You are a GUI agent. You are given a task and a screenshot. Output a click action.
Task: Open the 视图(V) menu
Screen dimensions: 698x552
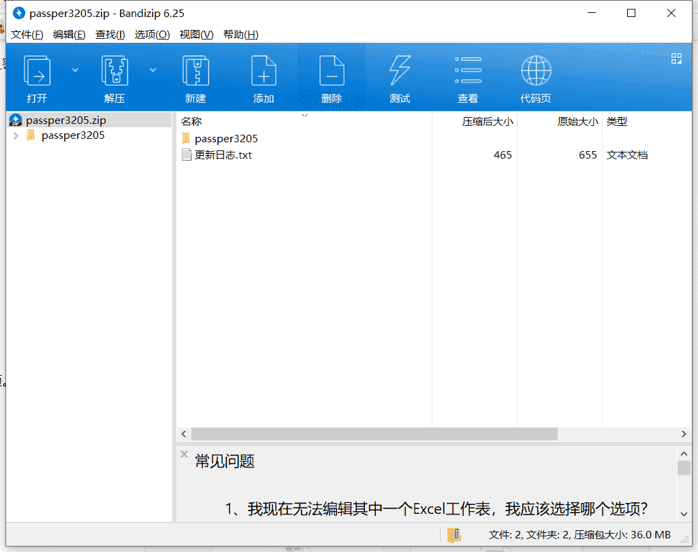click(196, 35)
